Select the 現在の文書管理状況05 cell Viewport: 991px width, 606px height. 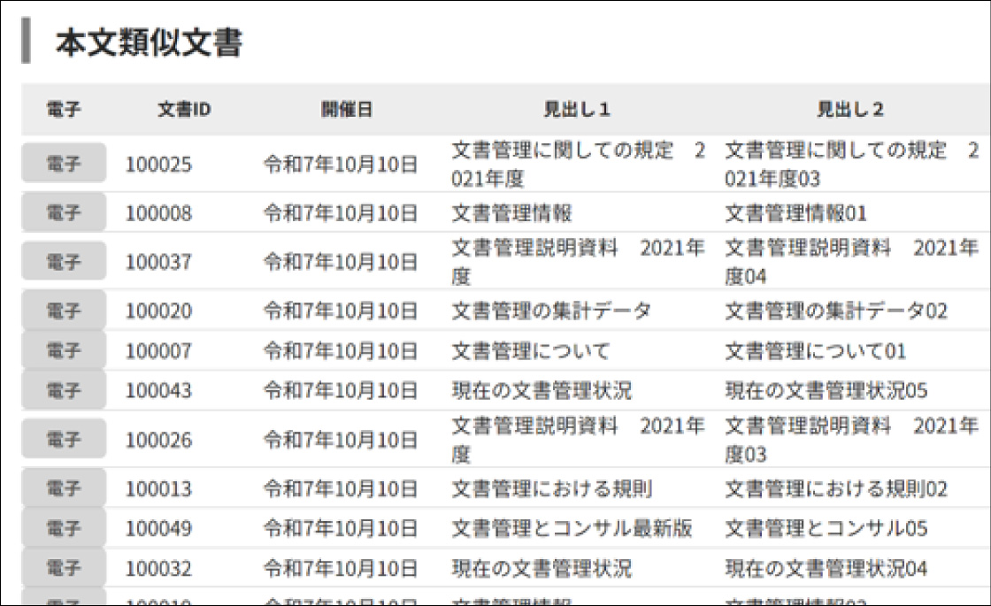(826, 390)
